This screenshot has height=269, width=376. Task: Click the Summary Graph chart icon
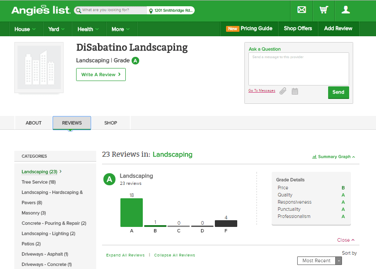point(314,157)
